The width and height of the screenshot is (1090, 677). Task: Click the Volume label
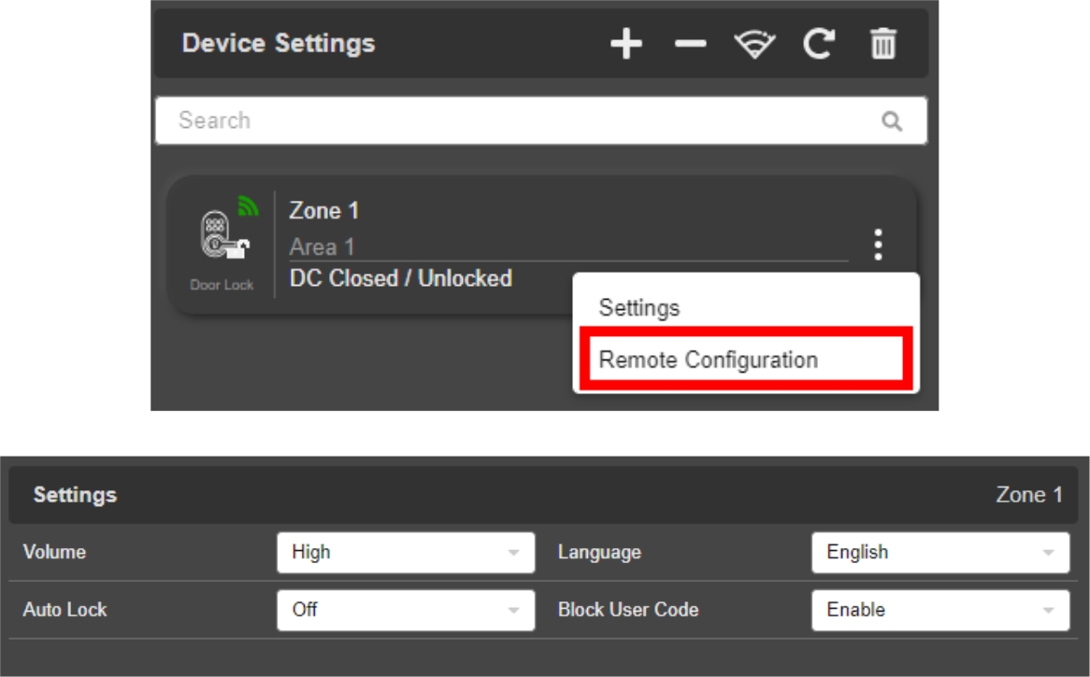[55, 552]
